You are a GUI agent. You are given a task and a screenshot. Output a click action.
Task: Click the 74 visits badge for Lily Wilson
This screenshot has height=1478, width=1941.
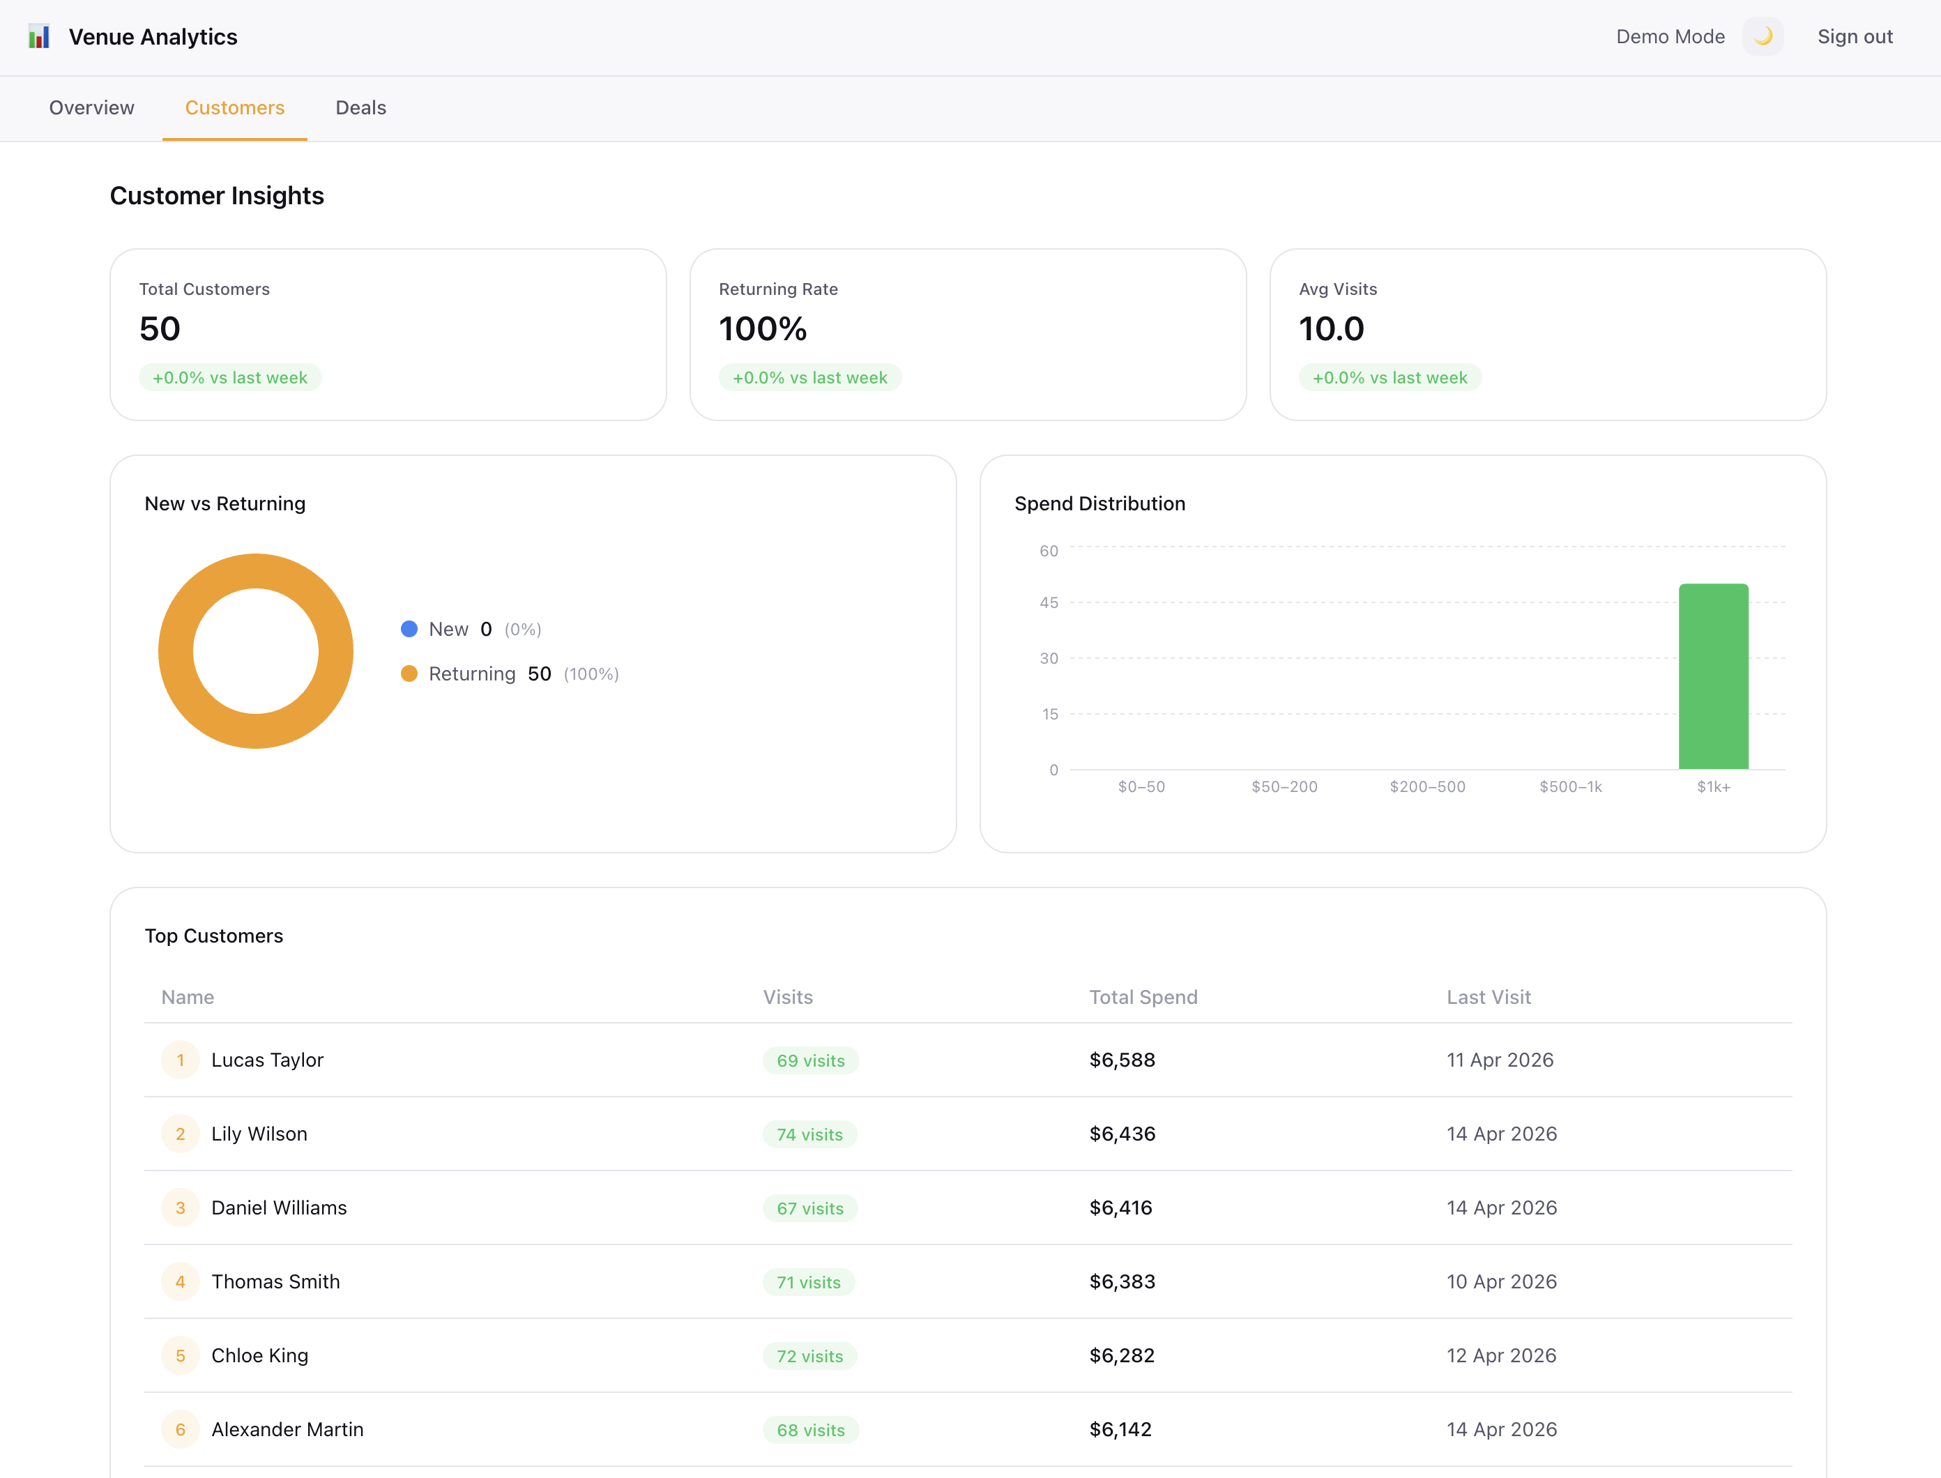tap(808, 1134)
